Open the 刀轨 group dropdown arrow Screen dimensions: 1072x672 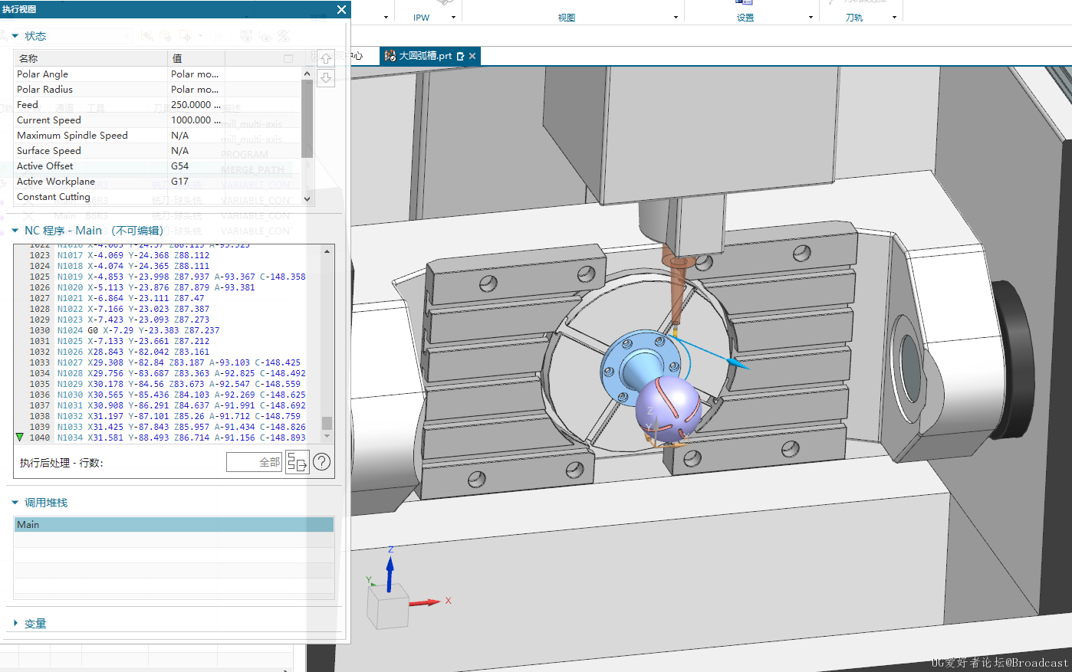pyautogui.click(x=894, y=17)
